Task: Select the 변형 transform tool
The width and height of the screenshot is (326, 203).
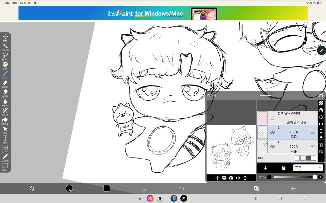Action: pyautogui.click(x=5, y=38)
